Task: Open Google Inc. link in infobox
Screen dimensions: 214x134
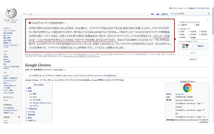Action: [x=180, y=94]
